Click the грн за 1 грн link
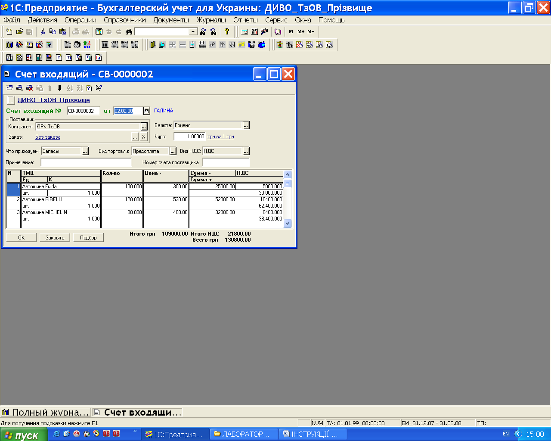551x441 pixels. coord(221,137)
